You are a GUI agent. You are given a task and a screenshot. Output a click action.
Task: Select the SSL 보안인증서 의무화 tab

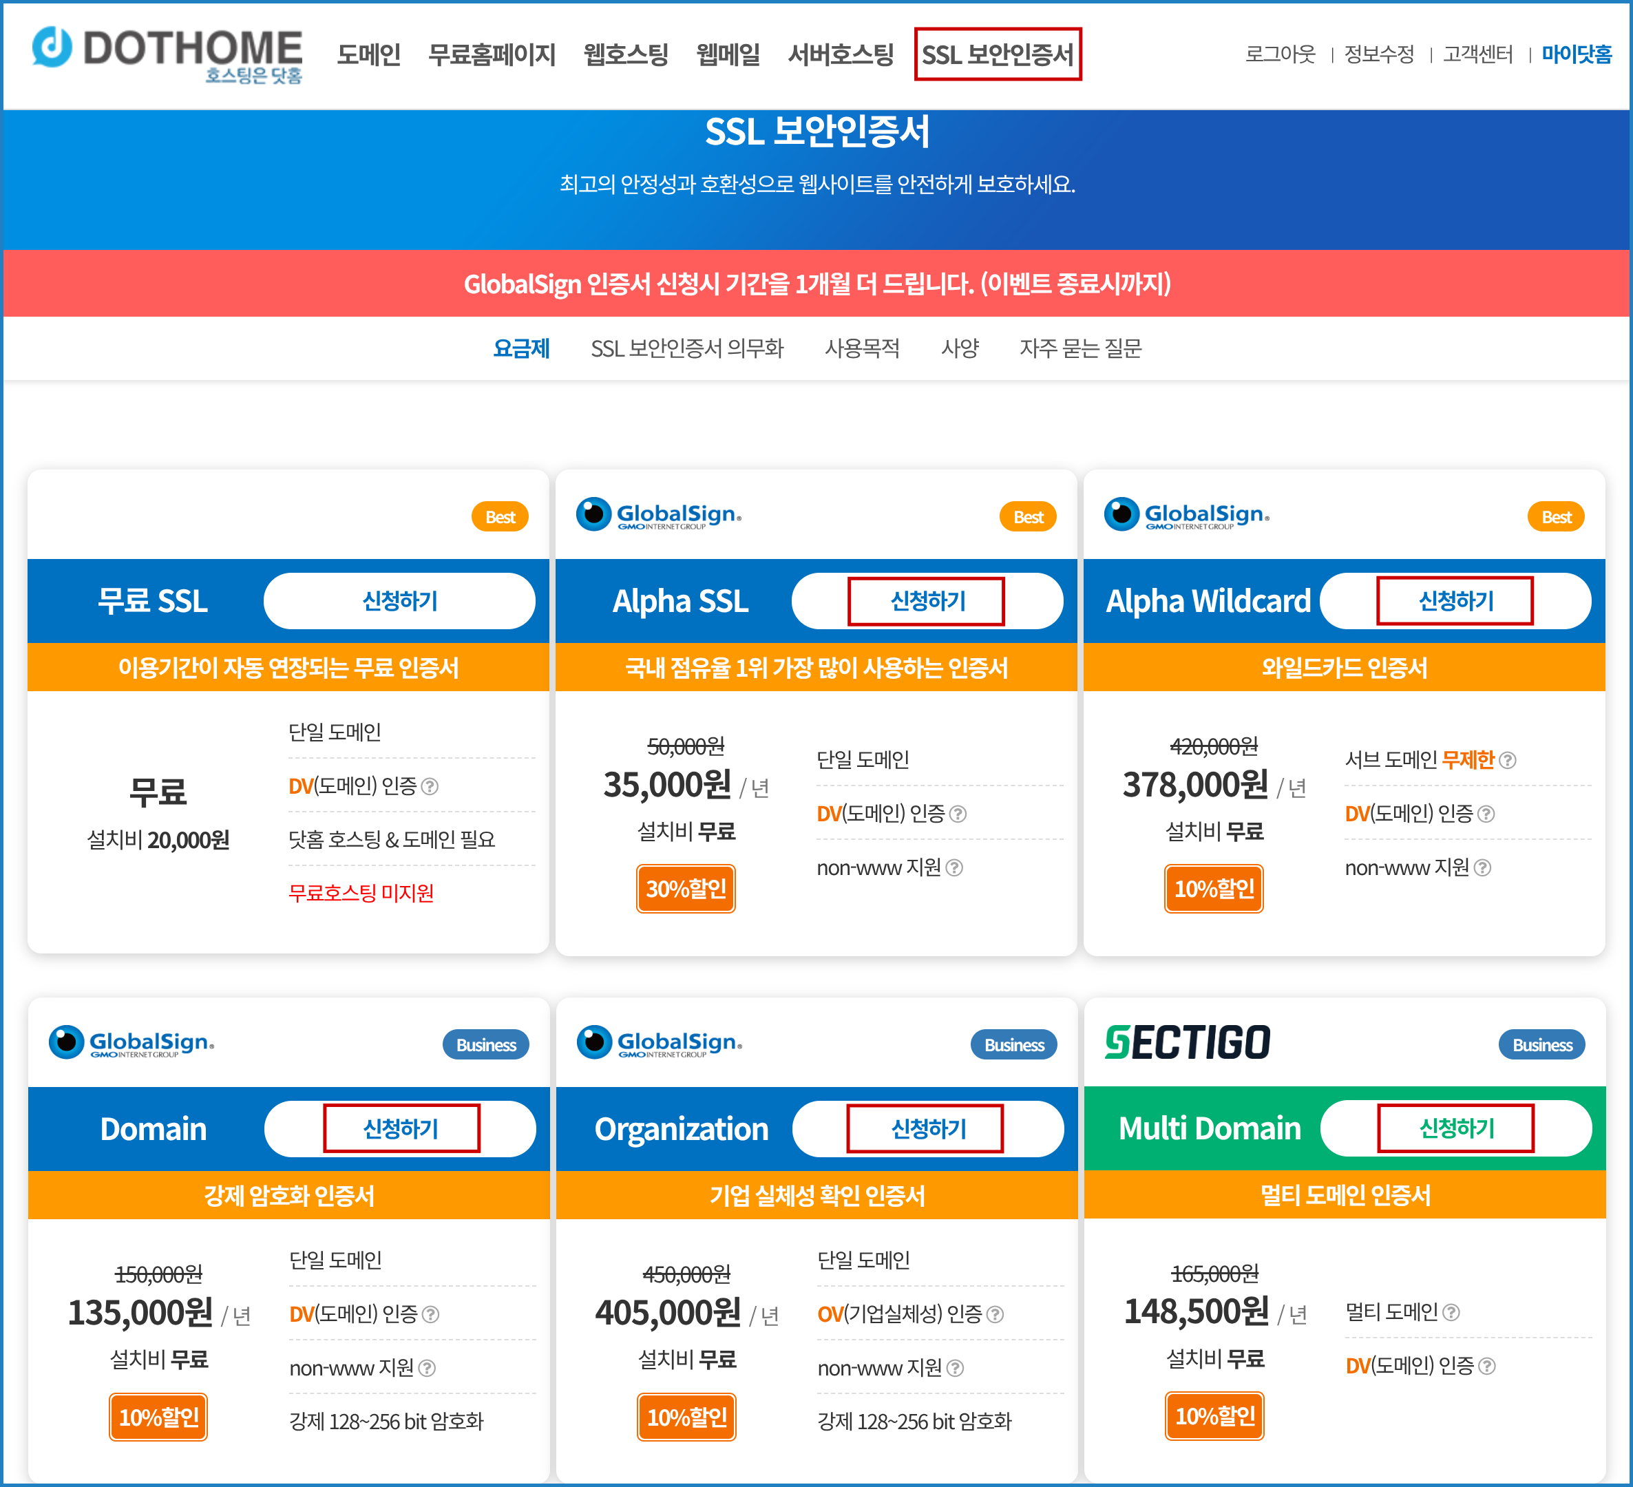point(687,348)
